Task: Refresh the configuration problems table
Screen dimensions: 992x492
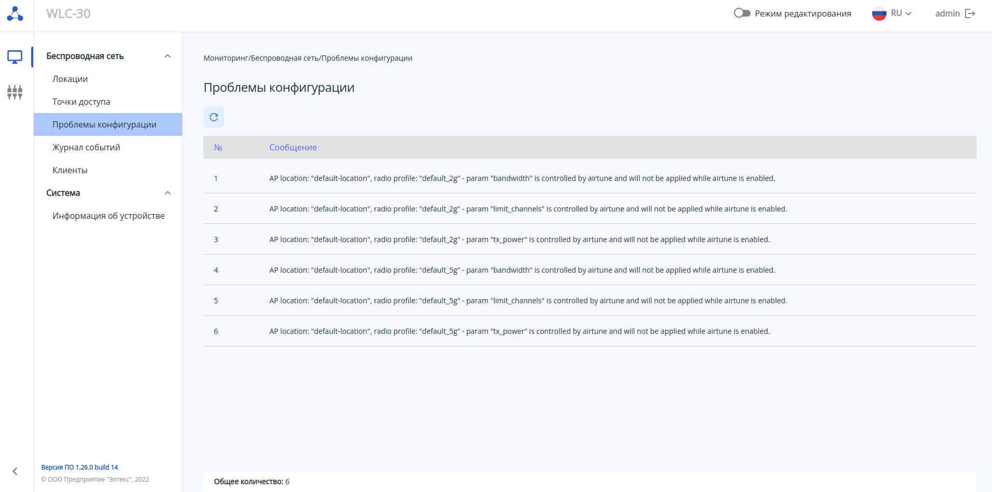Action: 214,117
